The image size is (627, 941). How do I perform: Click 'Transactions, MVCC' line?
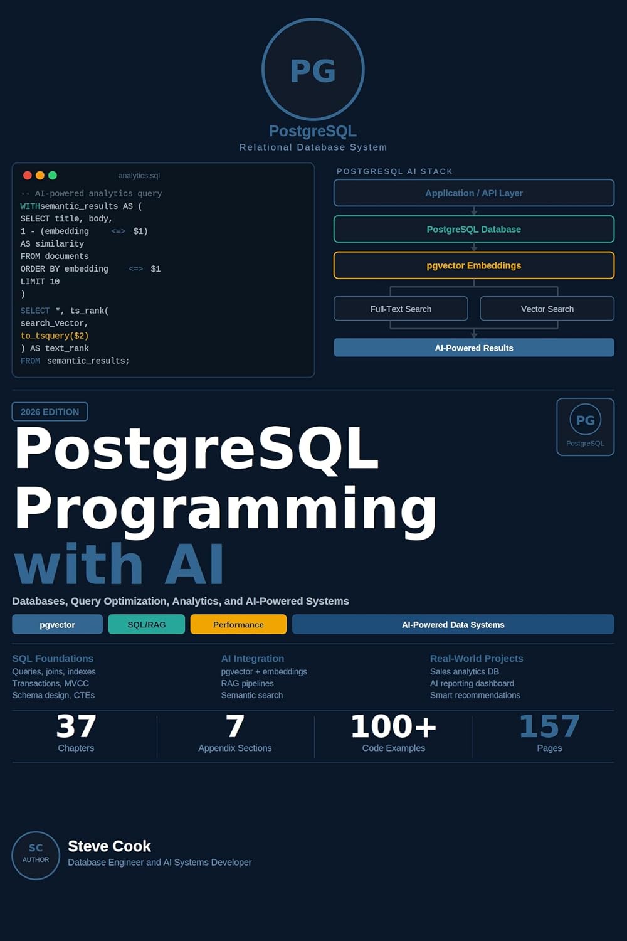click(x=51, y=684)
